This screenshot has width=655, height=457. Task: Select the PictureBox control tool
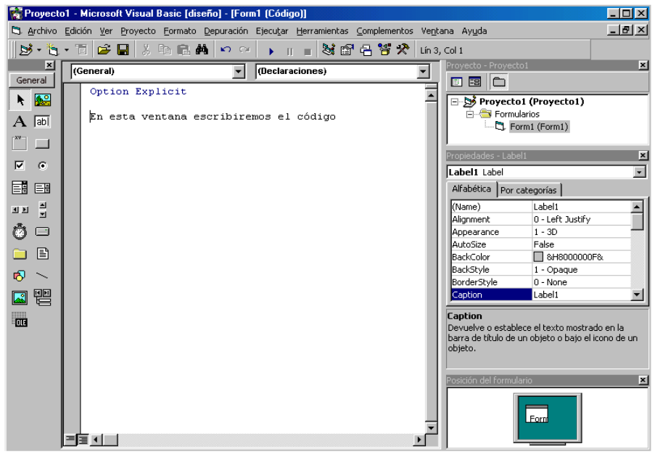tap(42, 100)
